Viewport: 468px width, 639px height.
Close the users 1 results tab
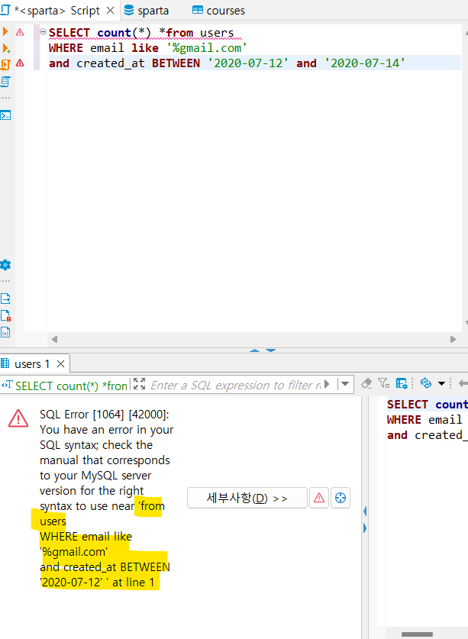(60, 363)
